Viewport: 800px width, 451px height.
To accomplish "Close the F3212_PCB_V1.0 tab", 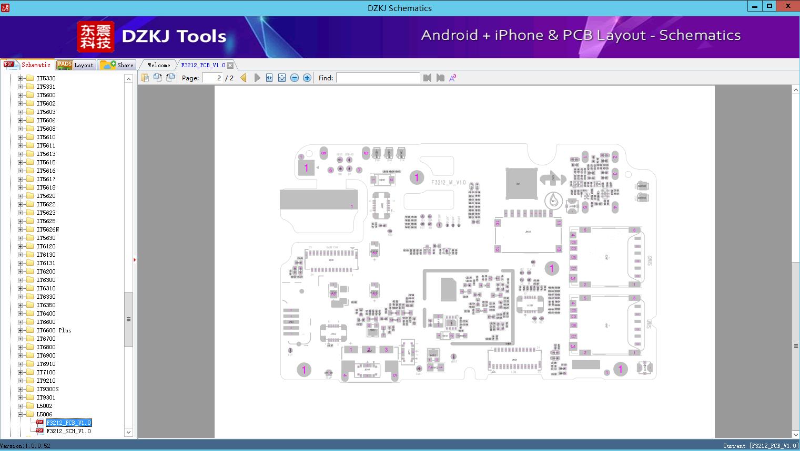I will pos(230,65).
